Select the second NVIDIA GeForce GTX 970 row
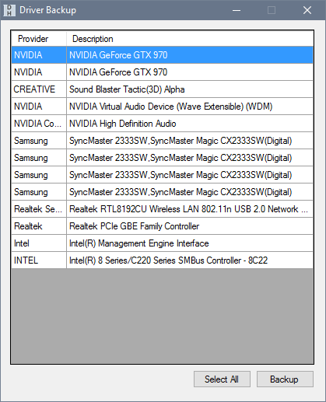The height and width of the screenshot is (402, 326). 163,72
